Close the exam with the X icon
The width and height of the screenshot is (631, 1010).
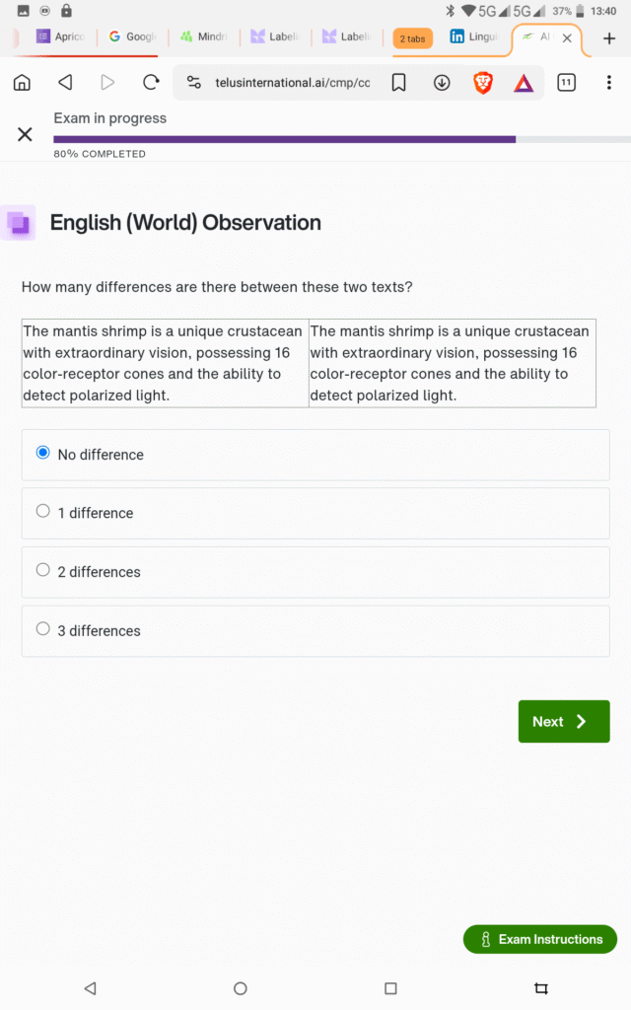(x=25, y=134)
